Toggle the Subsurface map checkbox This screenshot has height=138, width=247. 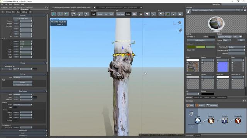217,80
